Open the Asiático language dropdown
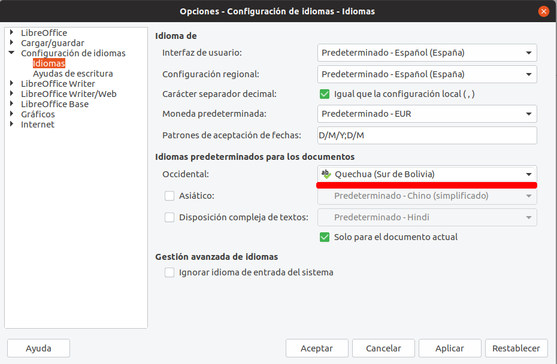The image size is (557, 364). click(x=427, y=196)
